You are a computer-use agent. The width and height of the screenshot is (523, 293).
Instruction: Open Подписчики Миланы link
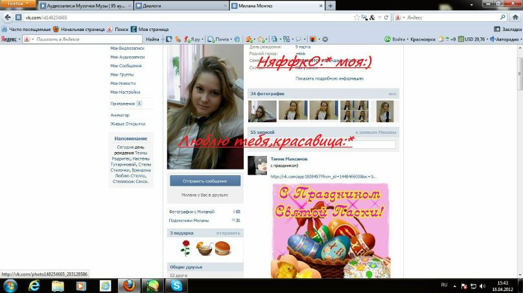[x=189, y=221]
